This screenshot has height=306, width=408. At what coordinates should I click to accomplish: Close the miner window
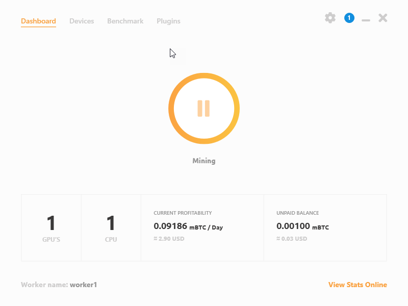[x=383, y=18]
